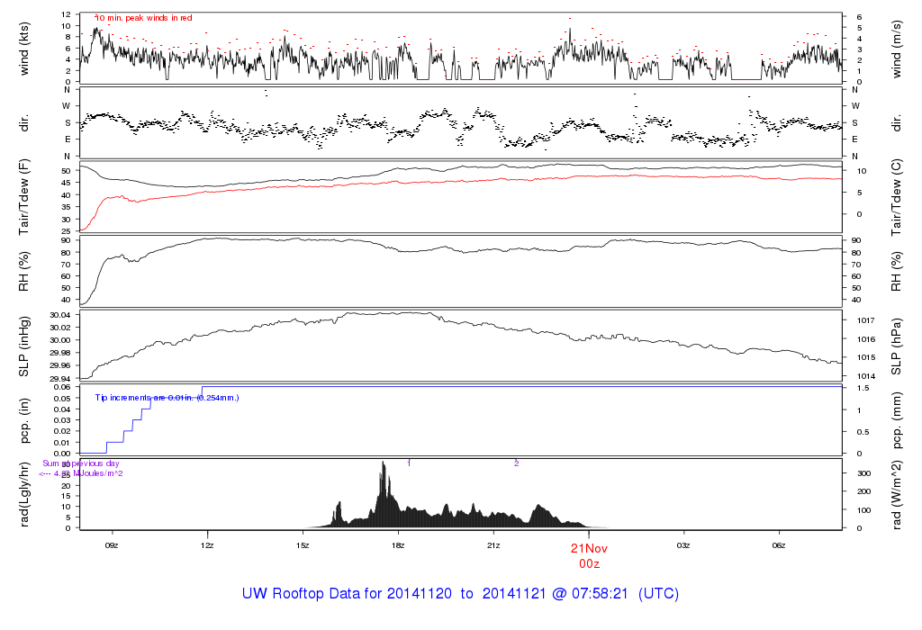Select the 'Tair/Tdew (C)' right axis label
This screenshot has height=630, width=922.
point(897,196)
